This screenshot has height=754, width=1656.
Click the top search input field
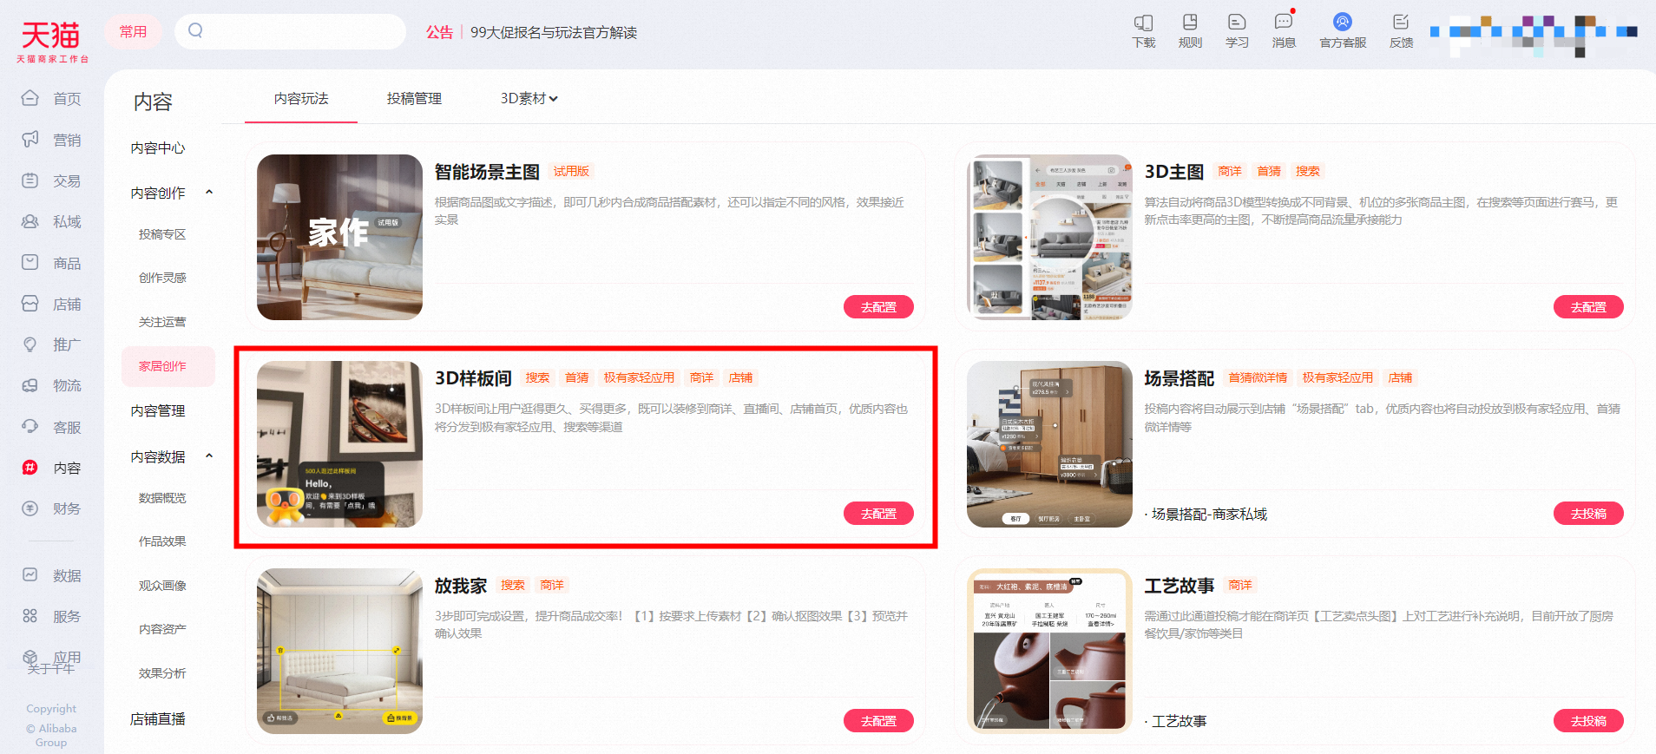coord(290,31)
